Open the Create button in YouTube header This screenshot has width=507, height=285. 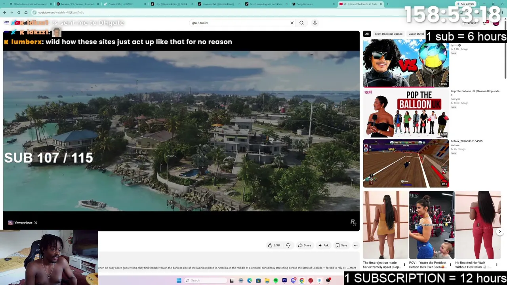pyautogui.click(x=469, y=23)
